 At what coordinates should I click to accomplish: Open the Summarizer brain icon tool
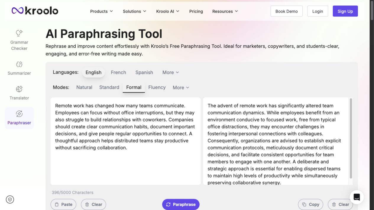pyautogui.click(x=19, y=68)
